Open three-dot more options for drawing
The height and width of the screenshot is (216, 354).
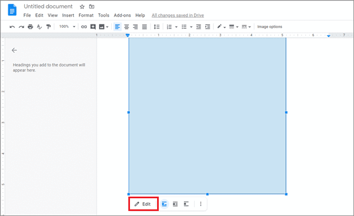click(201, 204)
